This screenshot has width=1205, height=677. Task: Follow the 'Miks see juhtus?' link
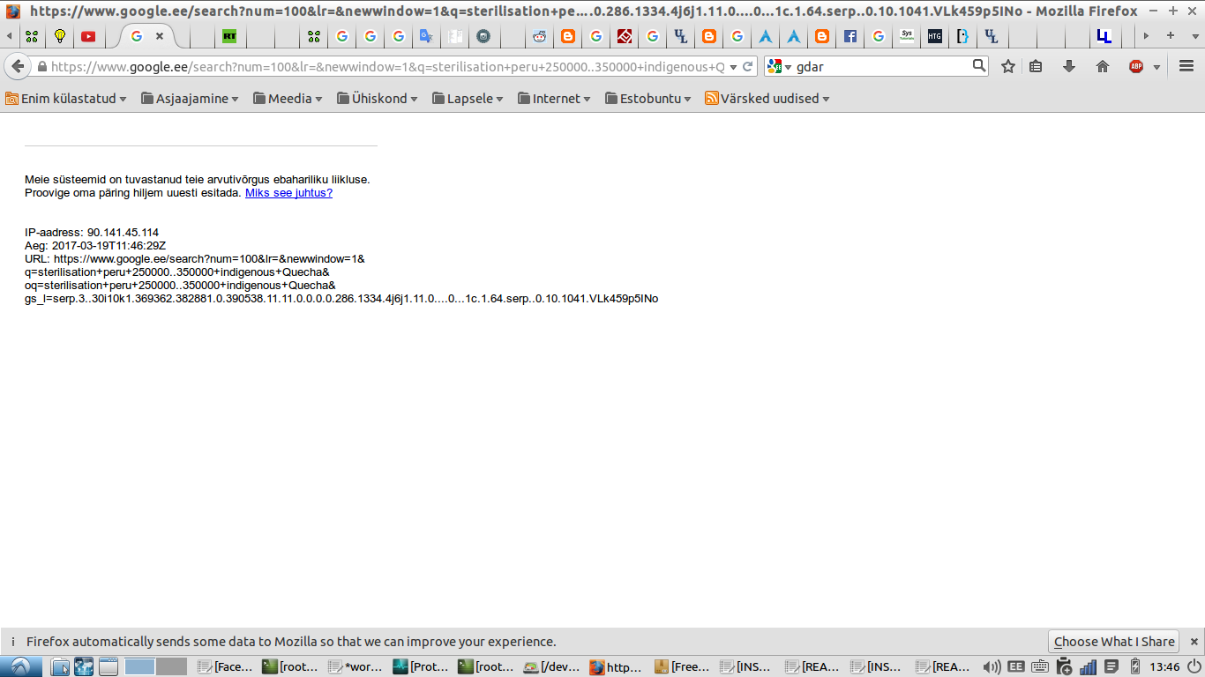pos(288,193)
